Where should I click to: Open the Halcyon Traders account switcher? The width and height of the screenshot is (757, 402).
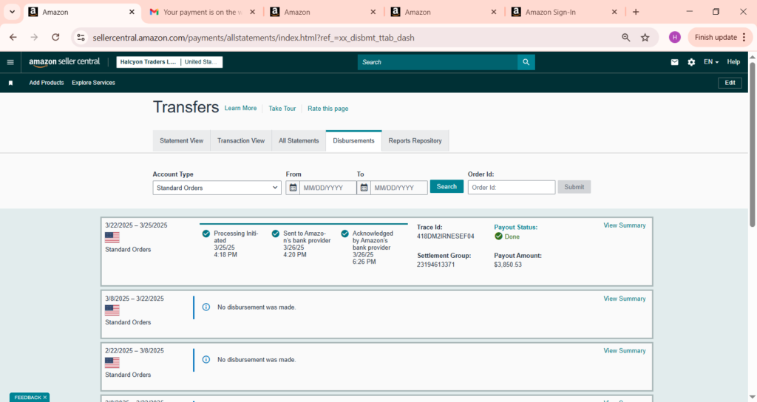(170, 62)
